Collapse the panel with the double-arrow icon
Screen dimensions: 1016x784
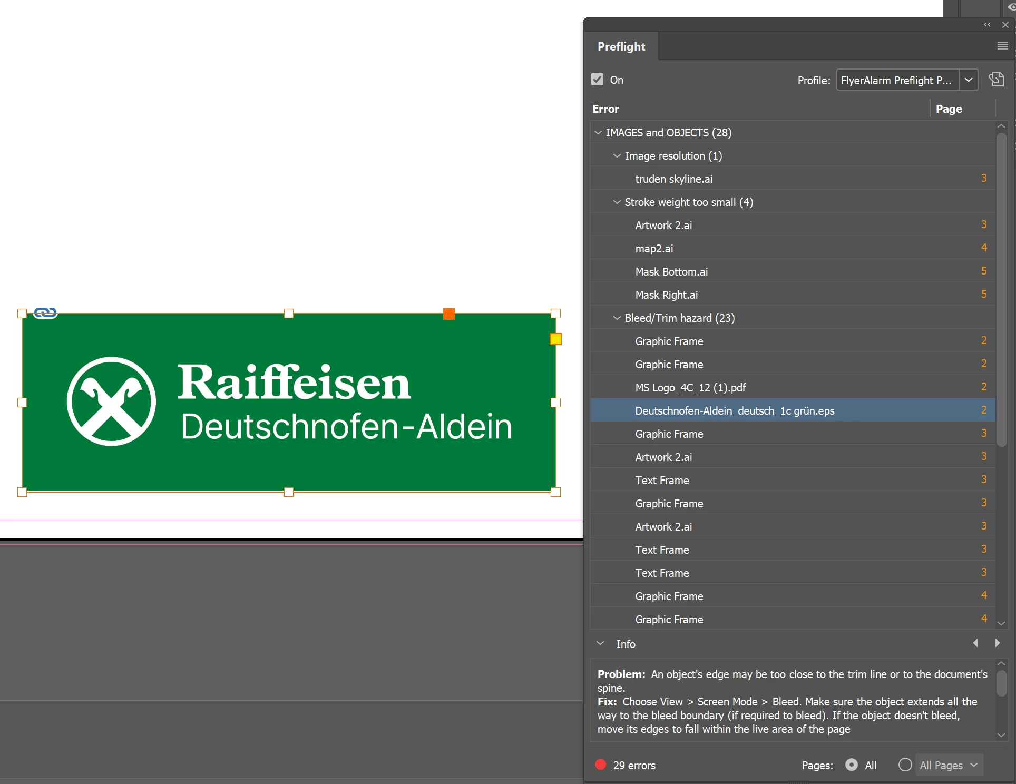987,25
